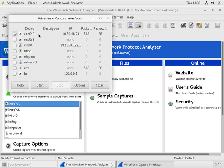Click the IP cell 192.168.122.1
The height and width of the screenshot is (168, 224).
point(71,45)
